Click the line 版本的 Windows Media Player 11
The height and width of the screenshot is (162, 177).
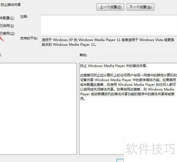[x=69, y=45]
